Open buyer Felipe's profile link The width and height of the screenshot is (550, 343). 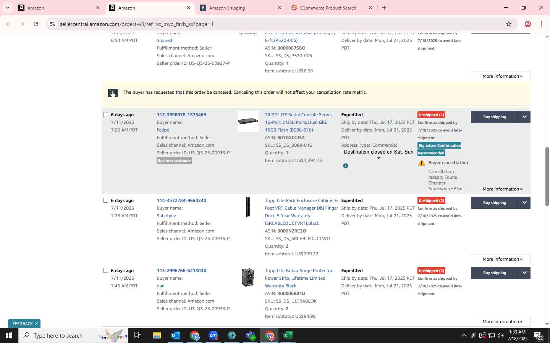(x=163, y=130)
